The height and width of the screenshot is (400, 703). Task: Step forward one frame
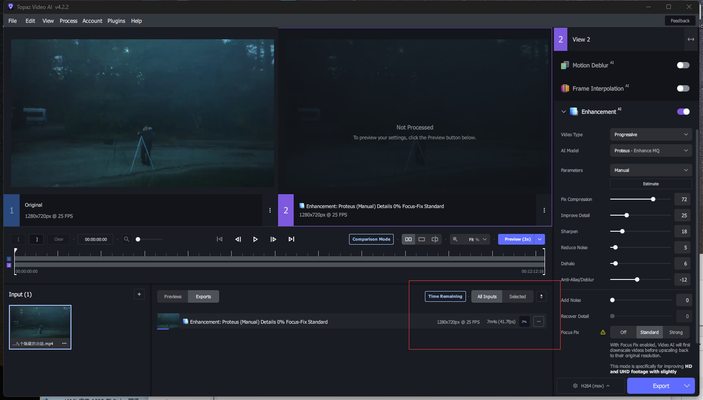273,239
